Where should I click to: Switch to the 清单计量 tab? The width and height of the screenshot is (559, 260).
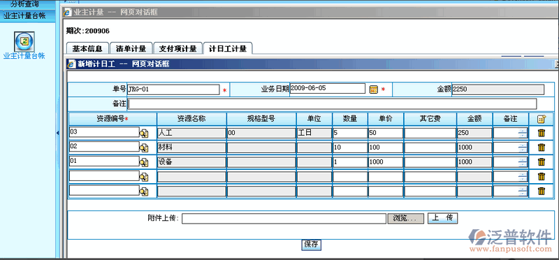(x=131, y=48)
